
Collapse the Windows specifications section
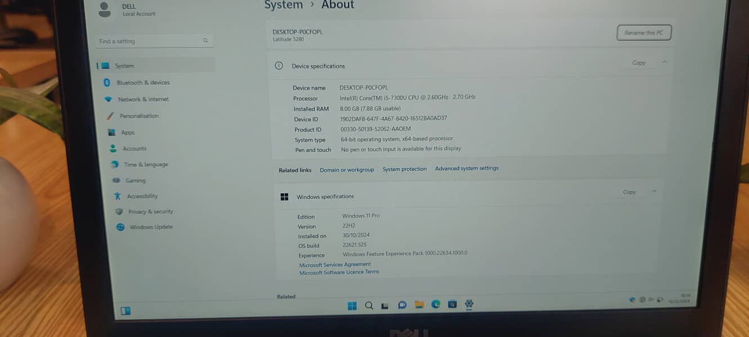pyautogui.click(x=654, y=192)
